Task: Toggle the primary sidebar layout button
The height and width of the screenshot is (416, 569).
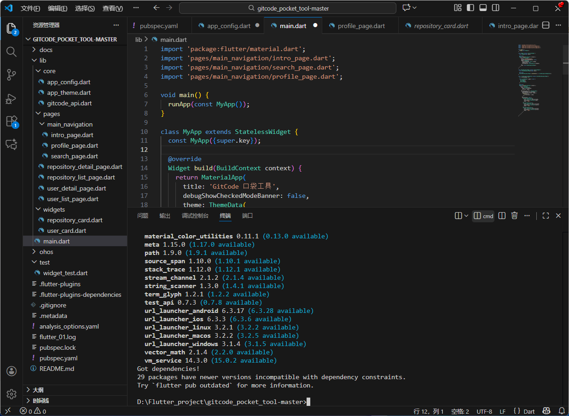Action: click(x=470, y=8)
